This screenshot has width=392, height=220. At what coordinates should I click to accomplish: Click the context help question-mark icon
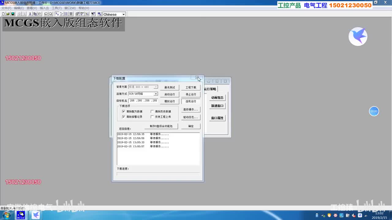[93, 14]
